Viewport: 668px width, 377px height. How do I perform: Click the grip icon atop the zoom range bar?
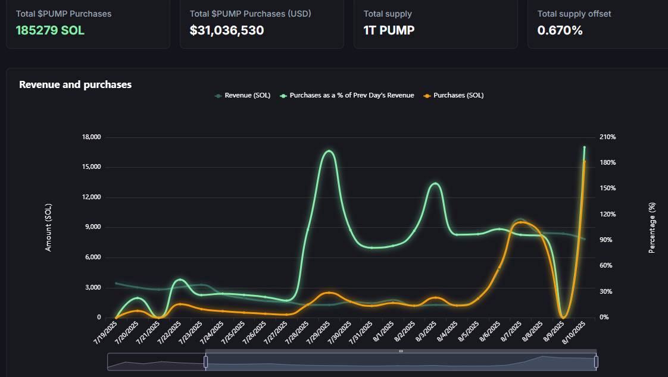(401, 351)
